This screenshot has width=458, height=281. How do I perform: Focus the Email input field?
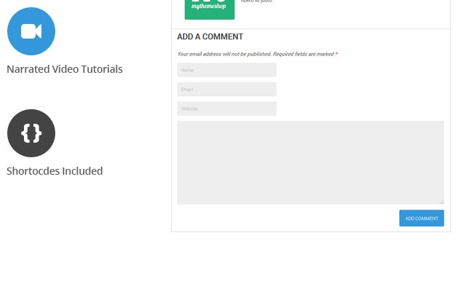(x=227, y=90)
